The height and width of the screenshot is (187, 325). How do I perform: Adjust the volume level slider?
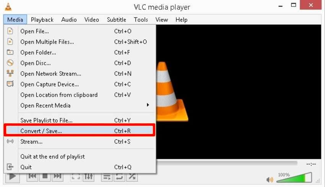(x=294, y=177)
